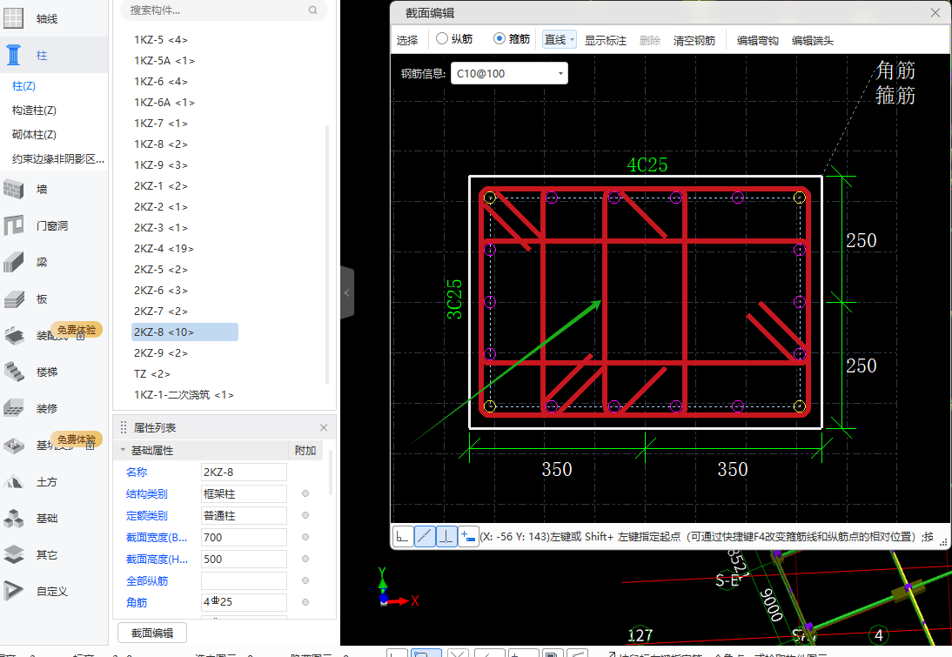This screenshot has height=657, width=952.
Task: Edit the 名称 field 2KZ-8
Action: click(x=244, y=472)
